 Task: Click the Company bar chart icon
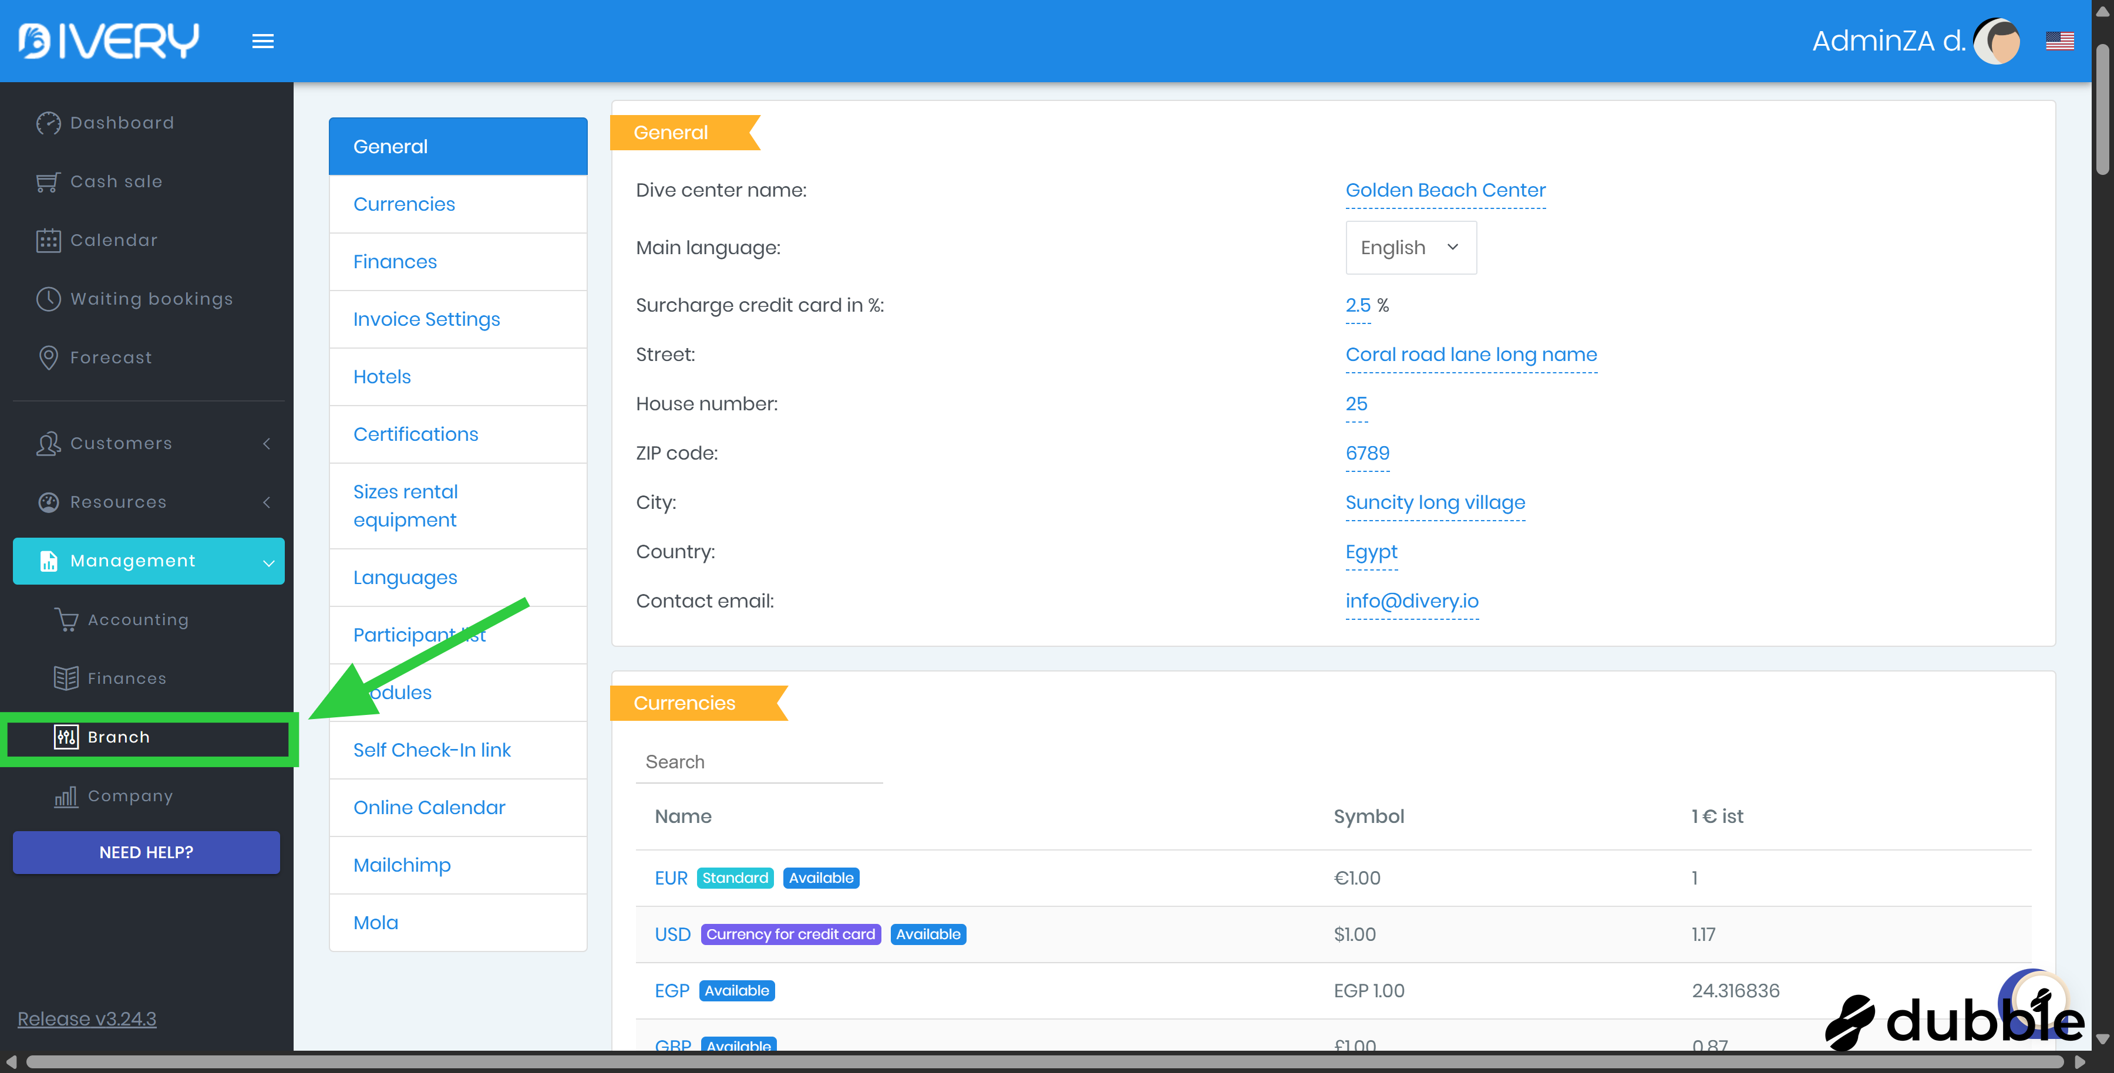click(66, 796)
